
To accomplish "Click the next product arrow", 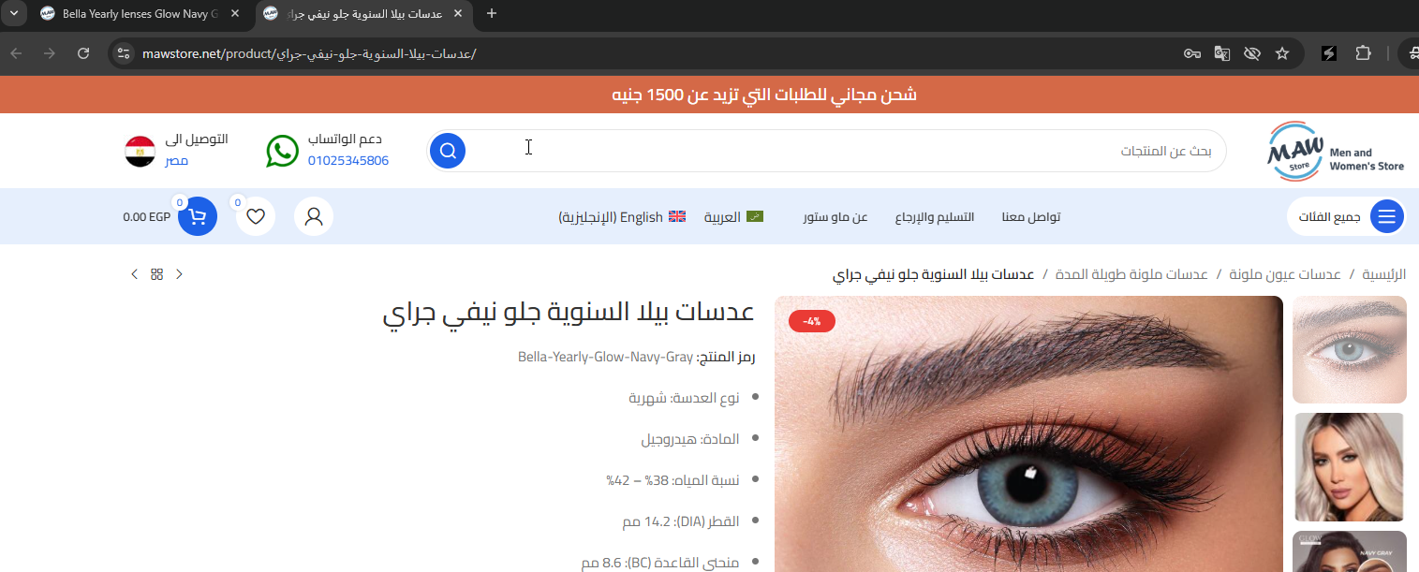I will (x=180, y=274).
